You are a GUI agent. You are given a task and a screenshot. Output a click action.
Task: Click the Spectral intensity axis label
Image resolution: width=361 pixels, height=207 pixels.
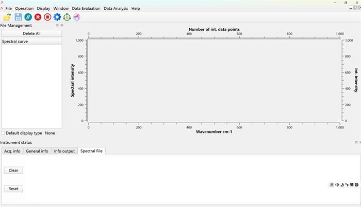(73, 80)
